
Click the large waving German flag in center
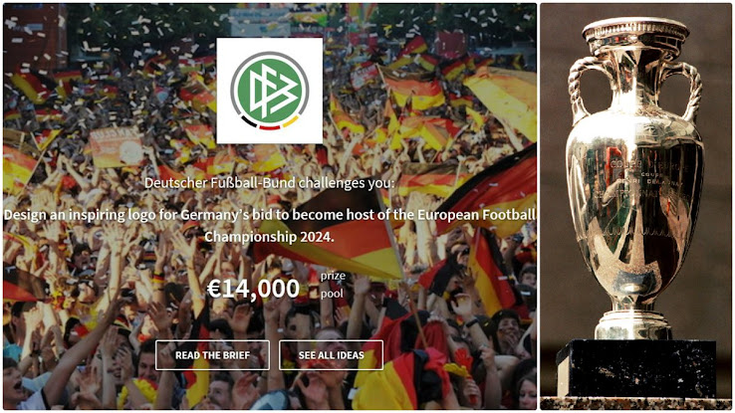338,234
